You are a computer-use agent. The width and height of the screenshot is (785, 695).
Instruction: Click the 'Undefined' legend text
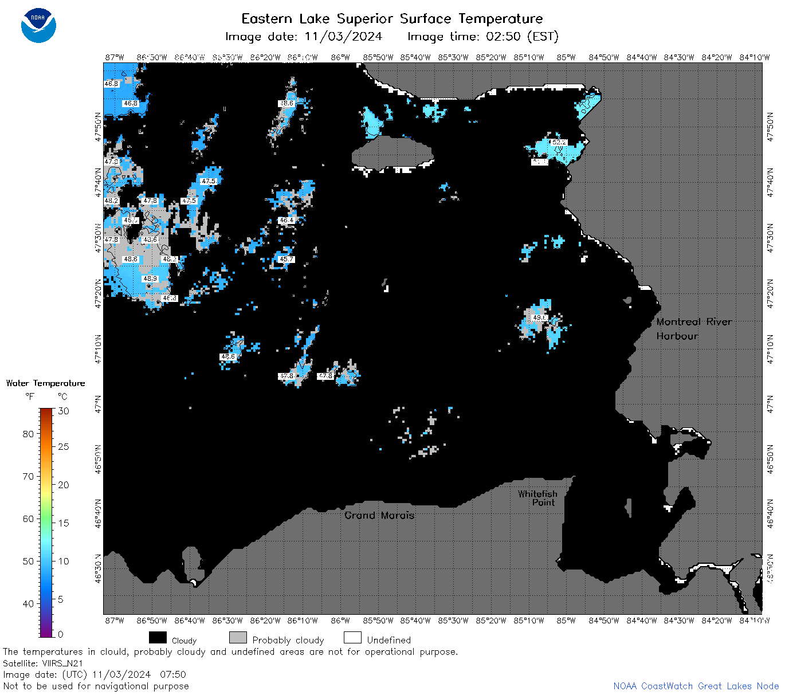pyautogui.click(x=389, y=640)
